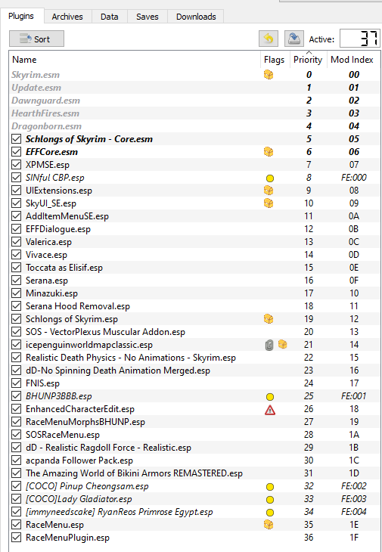Image resolution: width=382 pixels, height=552 pixels.
Task: Click RaceMenu.esp archive flag icon
Action: [269, 525]
